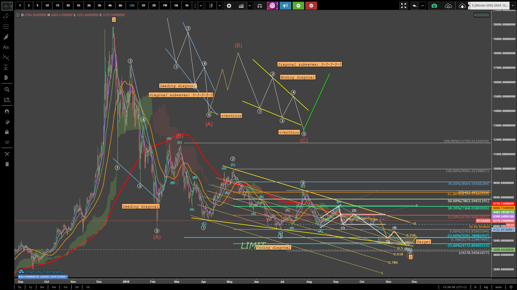Click the red down-arrow button
The width and height of the screenshot is (517, 290).
tap(311, 6)
